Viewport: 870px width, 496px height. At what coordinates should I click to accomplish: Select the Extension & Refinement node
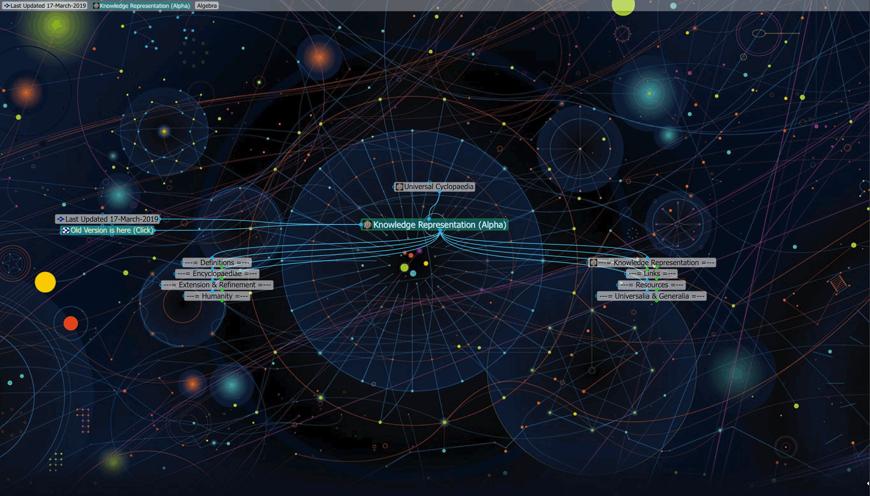pyautogui.click(x=217, y=285)
